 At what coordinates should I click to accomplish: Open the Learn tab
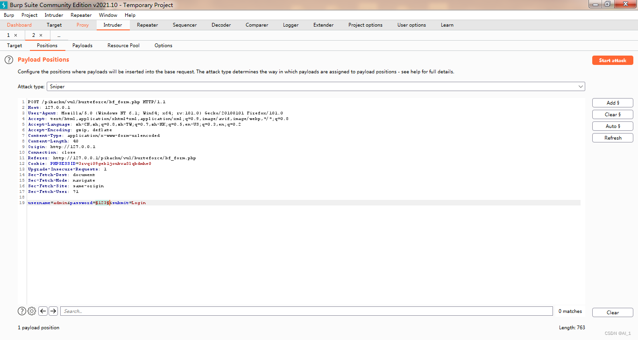(447, 25)
